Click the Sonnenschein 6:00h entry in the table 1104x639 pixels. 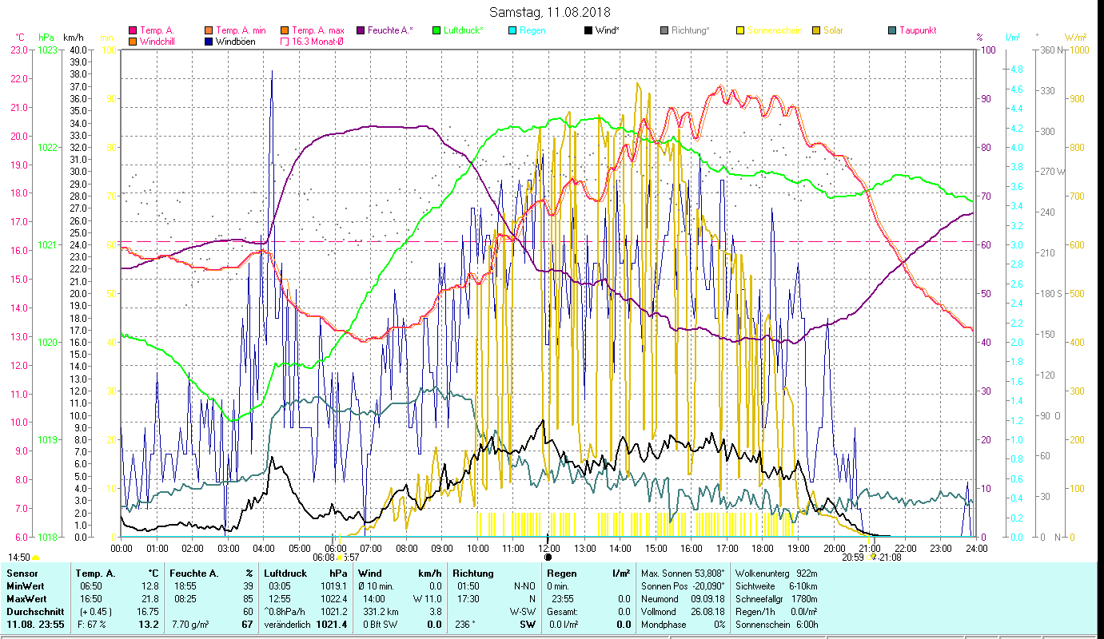click(776, 625)
